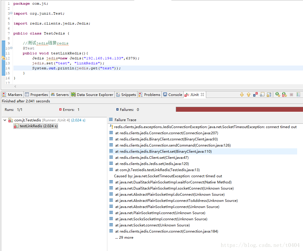Open the Data Source Explorer tab
Screen dimensions: 303x251
[92, 95]
